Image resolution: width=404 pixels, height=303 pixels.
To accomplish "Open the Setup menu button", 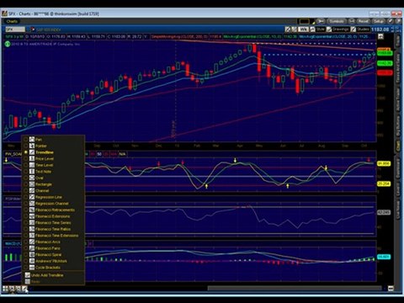I will (379, 21).
